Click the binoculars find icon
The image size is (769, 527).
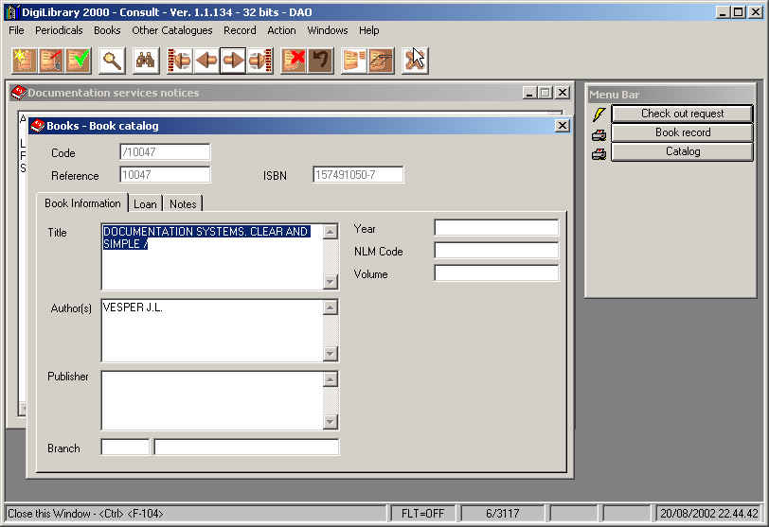click(x=146, y=61)
